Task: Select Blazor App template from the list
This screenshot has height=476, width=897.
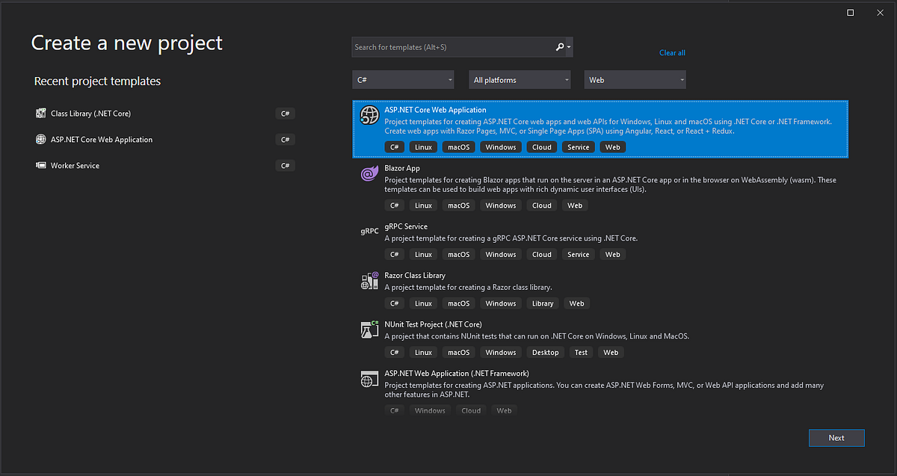Action: click(x=600, y=188)
